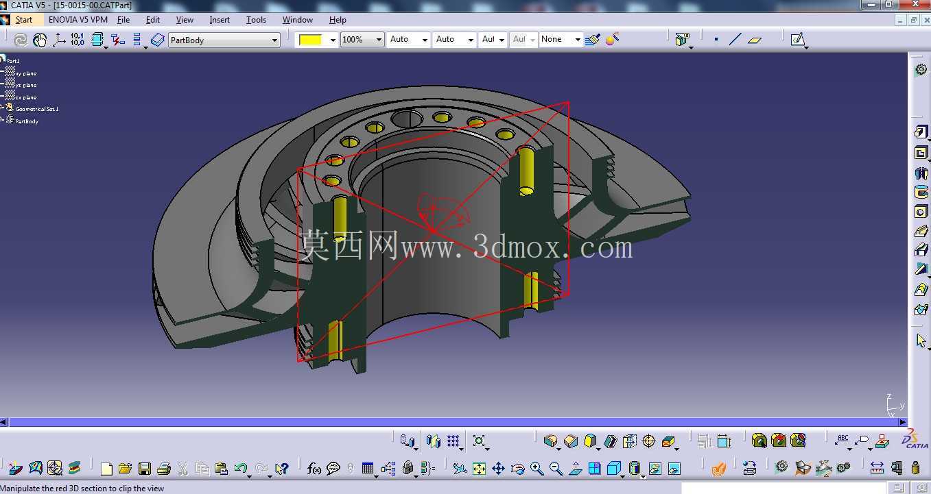Open the body selection dropdown showing PartBody
The image size is (931, 494).
coord(224,40)
